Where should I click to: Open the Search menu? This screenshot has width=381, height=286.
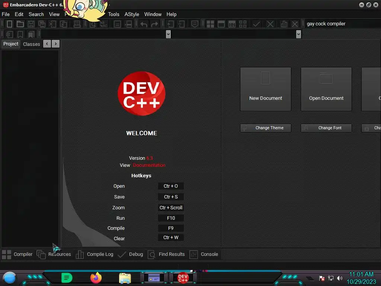point(36,15)
